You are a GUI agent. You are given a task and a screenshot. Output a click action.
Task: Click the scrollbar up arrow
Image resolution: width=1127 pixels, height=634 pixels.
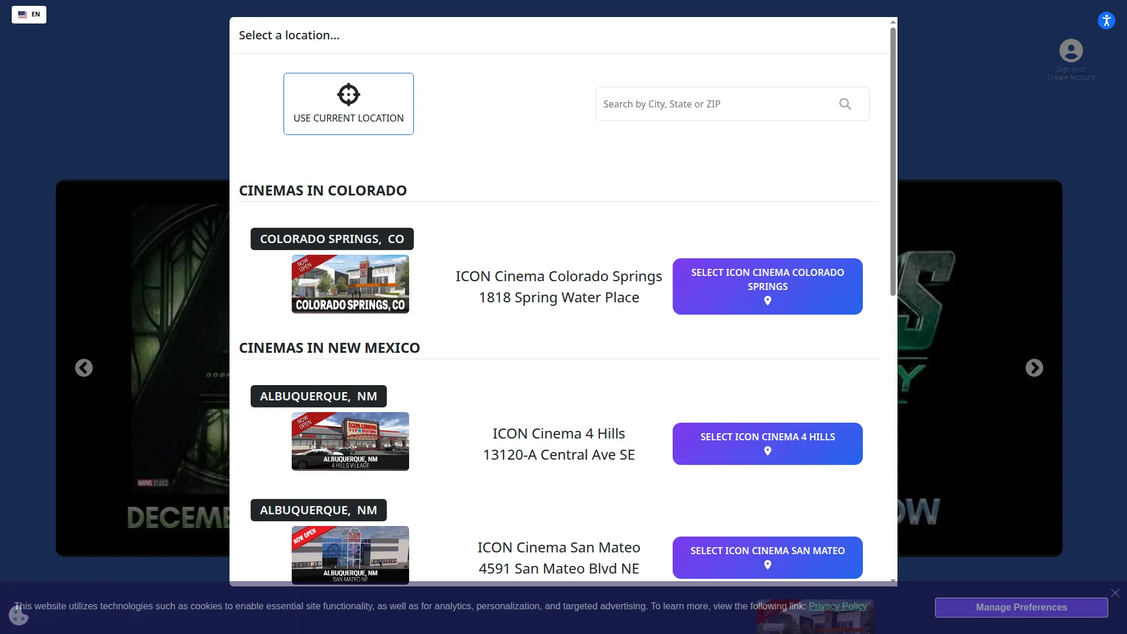pyautogui.click(x=893, y=22)
